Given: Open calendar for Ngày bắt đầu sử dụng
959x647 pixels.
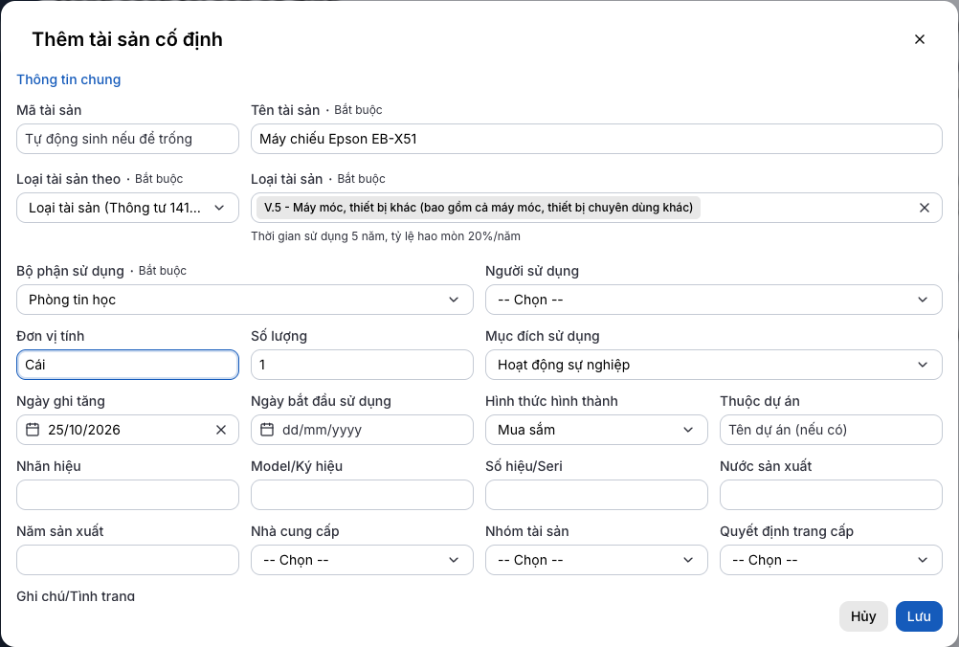Looking at the screenshot, I should [x=267, y=430].
